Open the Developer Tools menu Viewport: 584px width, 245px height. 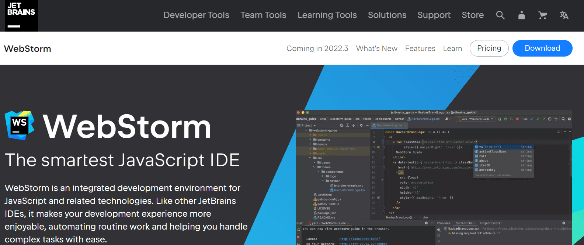pyautogui.click(x=196, y=15)
